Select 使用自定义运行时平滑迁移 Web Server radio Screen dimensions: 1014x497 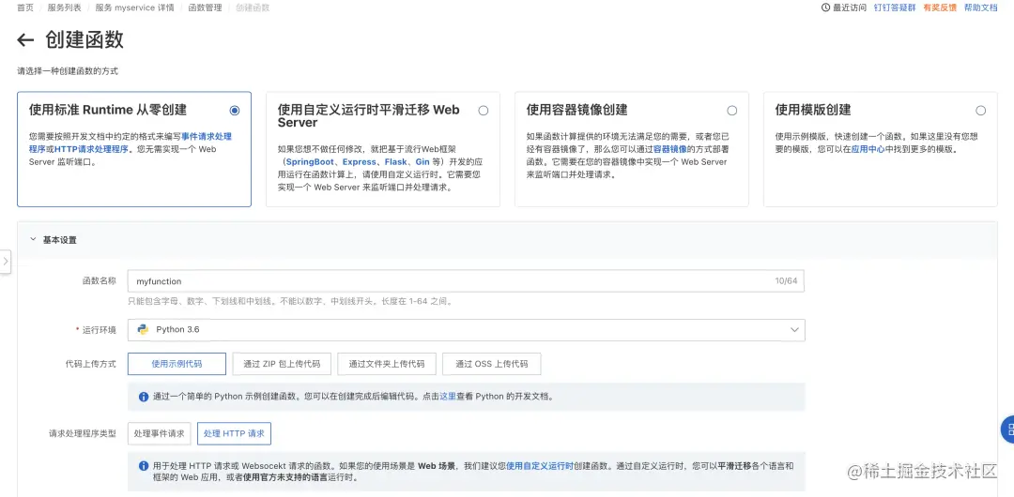484,111
